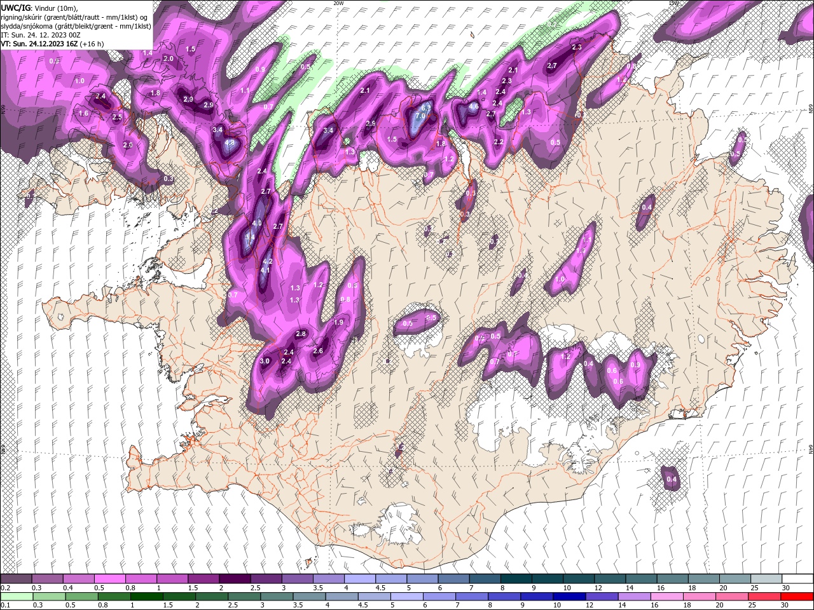Click the "2.2" precipitation value on the map
Viewport: 814px width, 610px height.
click(x=499, y=142)
